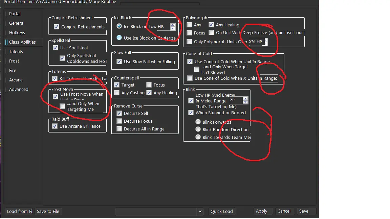
Task: Open the Advanced page
Action: pos(19,89)
